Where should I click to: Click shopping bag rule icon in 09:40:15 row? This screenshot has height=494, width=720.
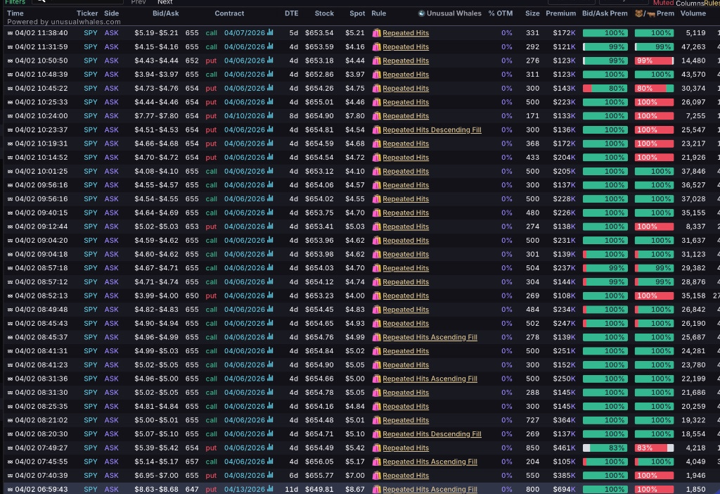pyautogui.click(x=377, y=213)
